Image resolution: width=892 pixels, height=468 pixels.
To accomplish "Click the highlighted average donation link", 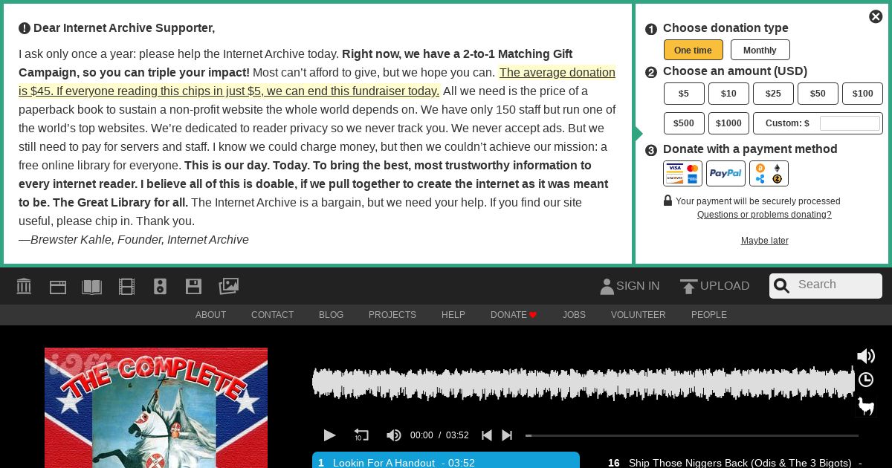I will (x=317, y=82).
